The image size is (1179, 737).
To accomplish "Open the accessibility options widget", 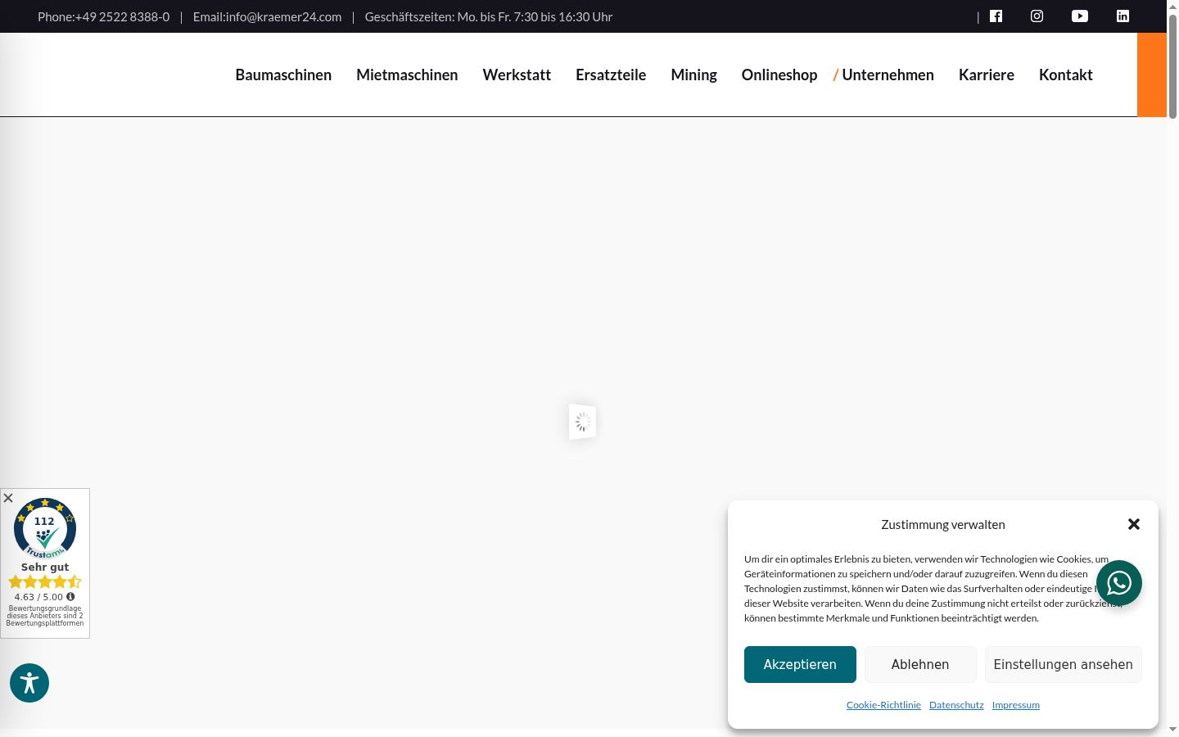I will (x=29, y=683).
